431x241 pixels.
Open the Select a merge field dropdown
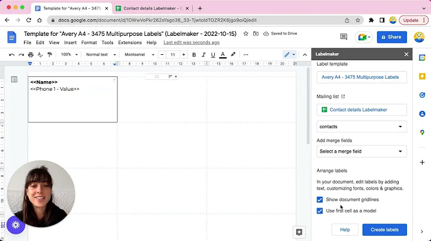pos(362,152)
